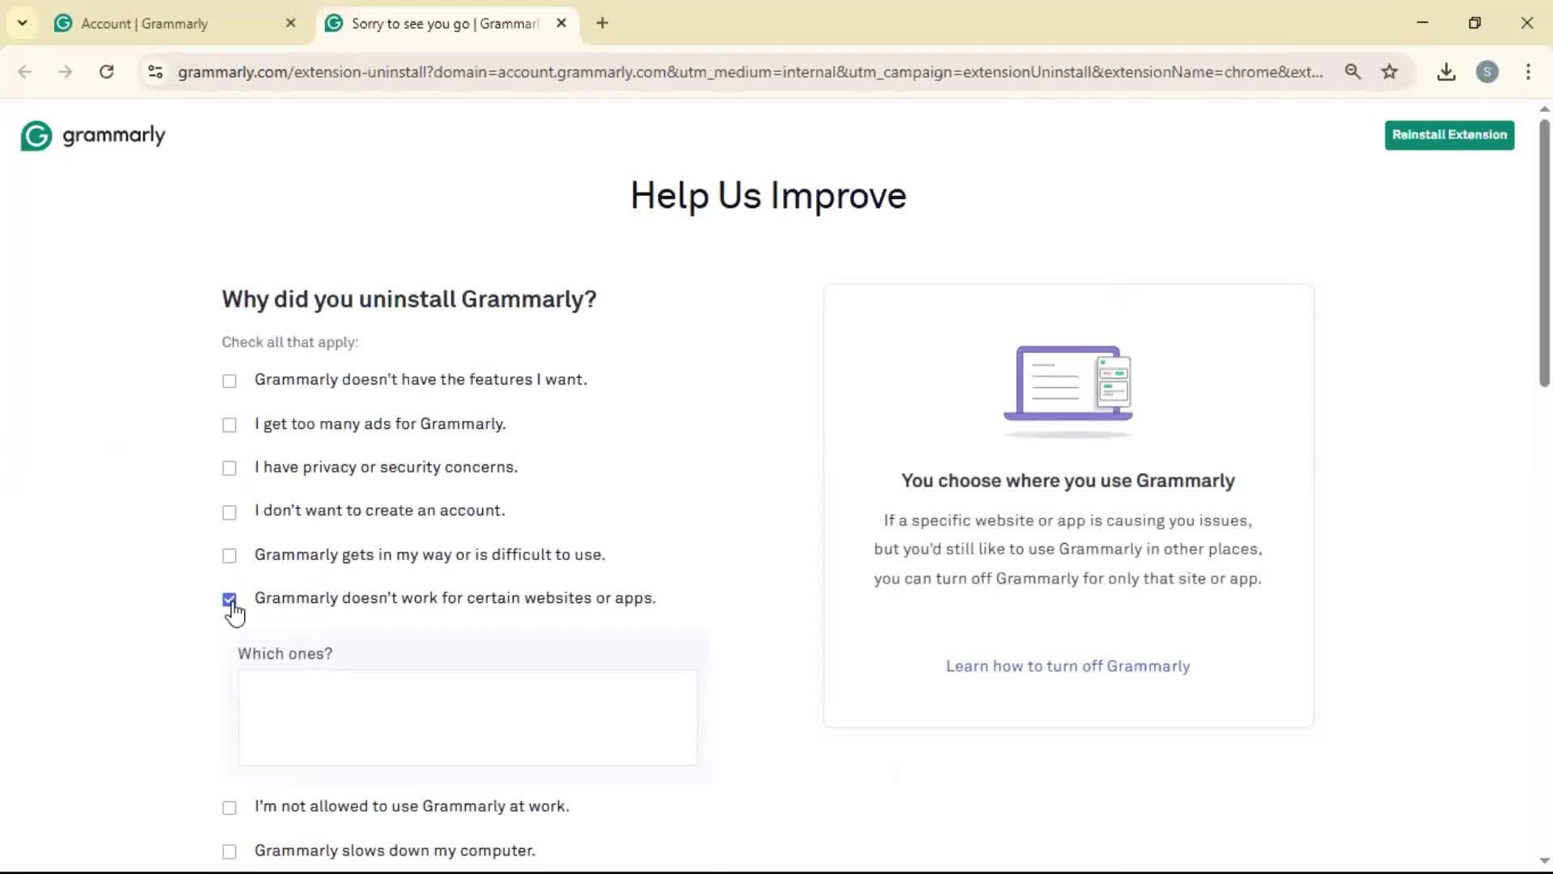Click the Reinstall Extension button
The height and width of the screenshot is (874, 1553).
tap(1449, 135)
